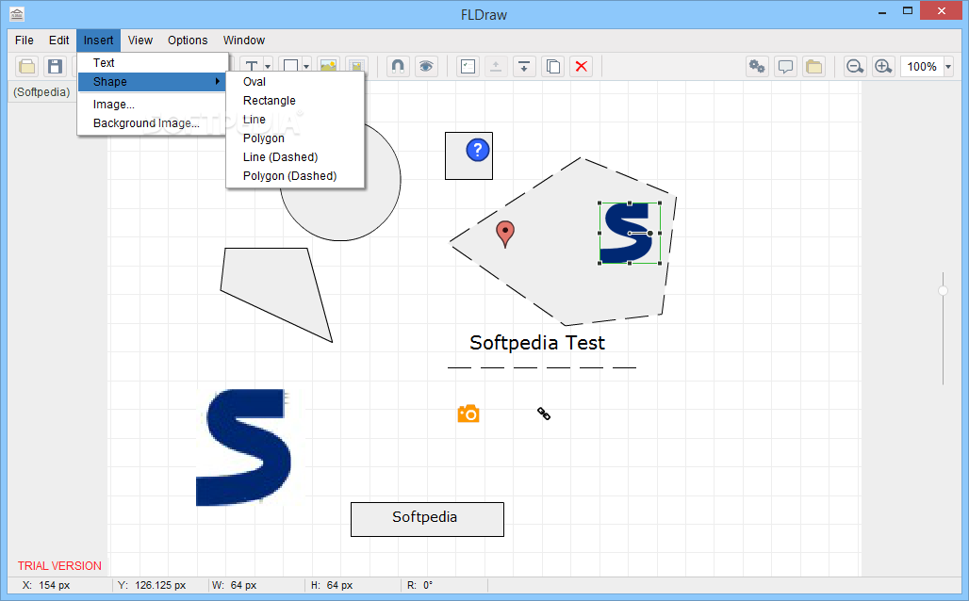Open the Text tool dropdown arrow

(x=269, y=67)
